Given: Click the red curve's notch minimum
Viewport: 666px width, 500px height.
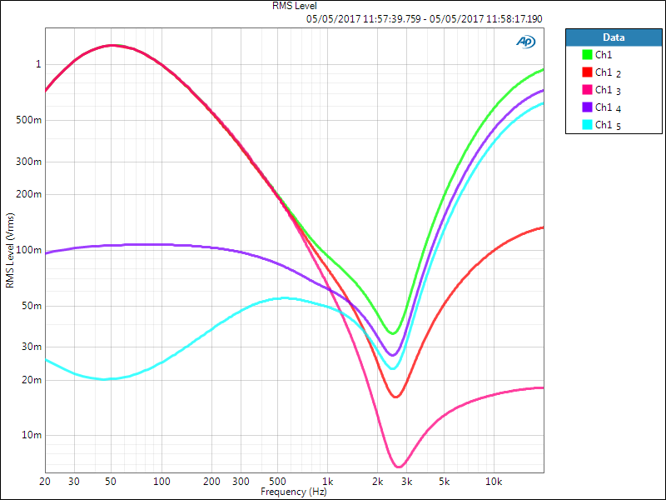Looking at the screenshot, I should pos(396,396).
